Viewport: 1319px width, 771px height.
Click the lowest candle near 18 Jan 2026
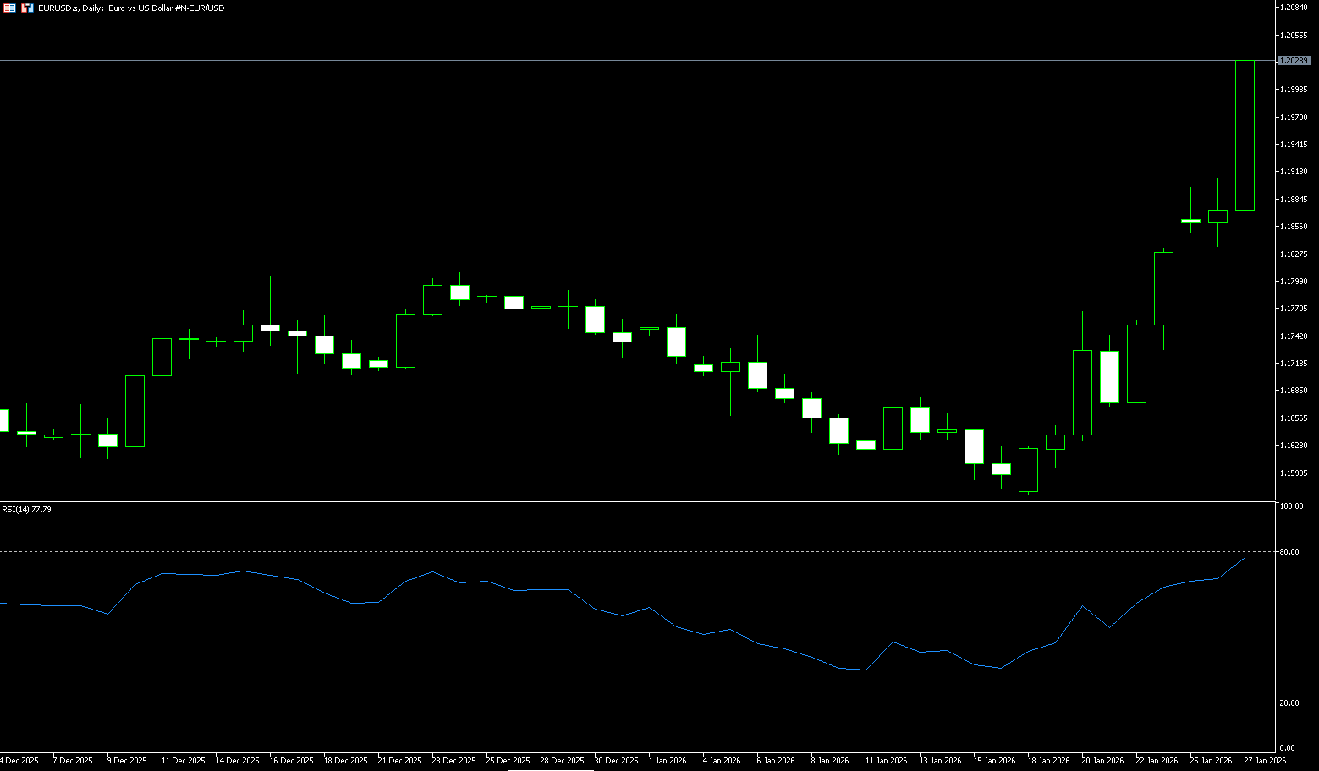(x=1028, y=470)
